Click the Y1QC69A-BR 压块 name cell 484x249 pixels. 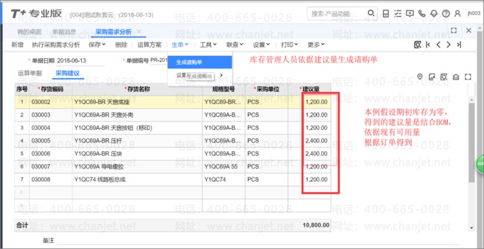tap(137, 154)
